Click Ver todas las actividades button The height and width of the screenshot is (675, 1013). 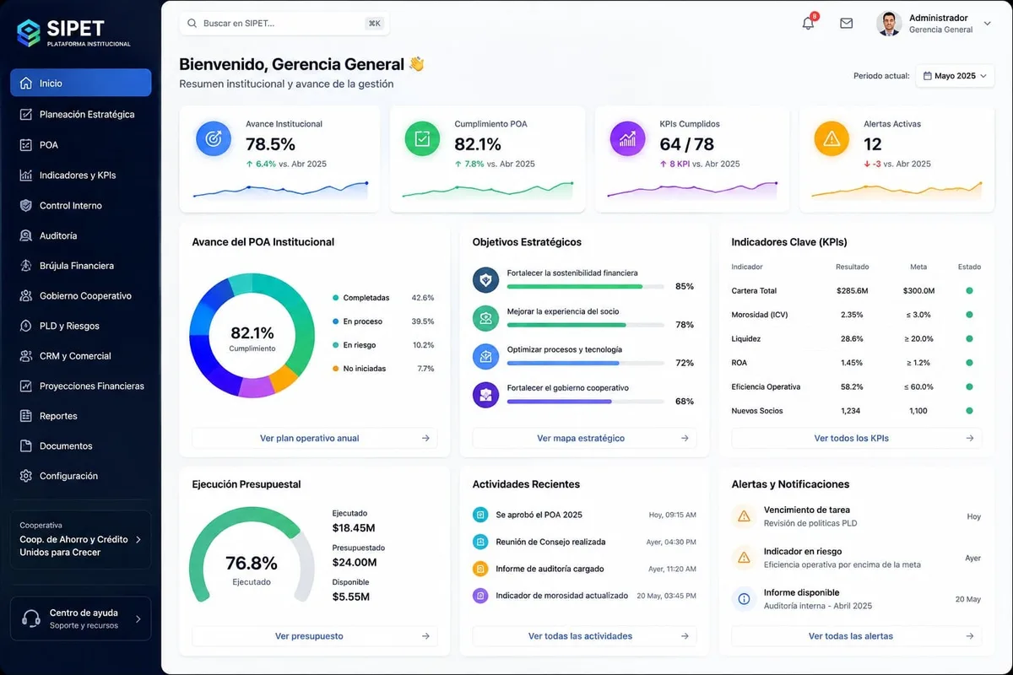(584, 636)
